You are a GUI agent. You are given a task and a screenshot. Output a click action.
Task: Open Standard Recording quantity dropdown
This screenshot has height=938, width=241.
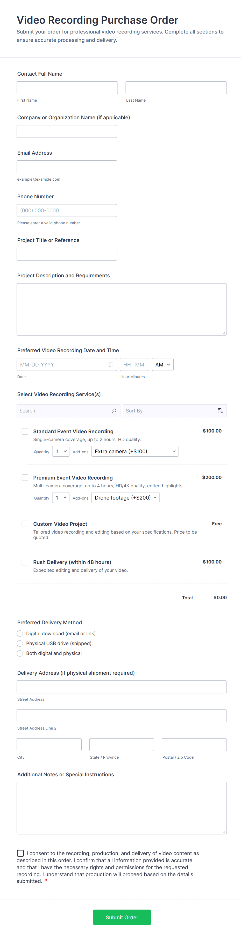(61, 451)
